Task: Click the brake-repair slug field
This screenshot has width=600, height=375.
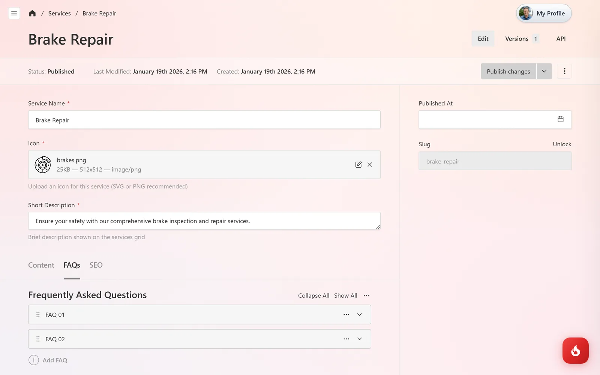Action: [x=495, y=161]
